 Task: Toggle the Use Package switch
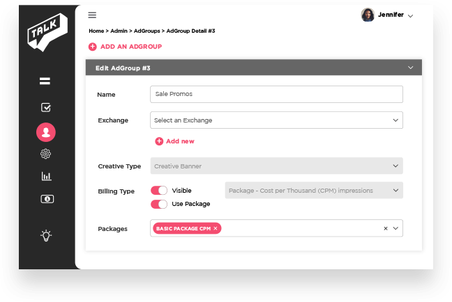tap(159, 204)
